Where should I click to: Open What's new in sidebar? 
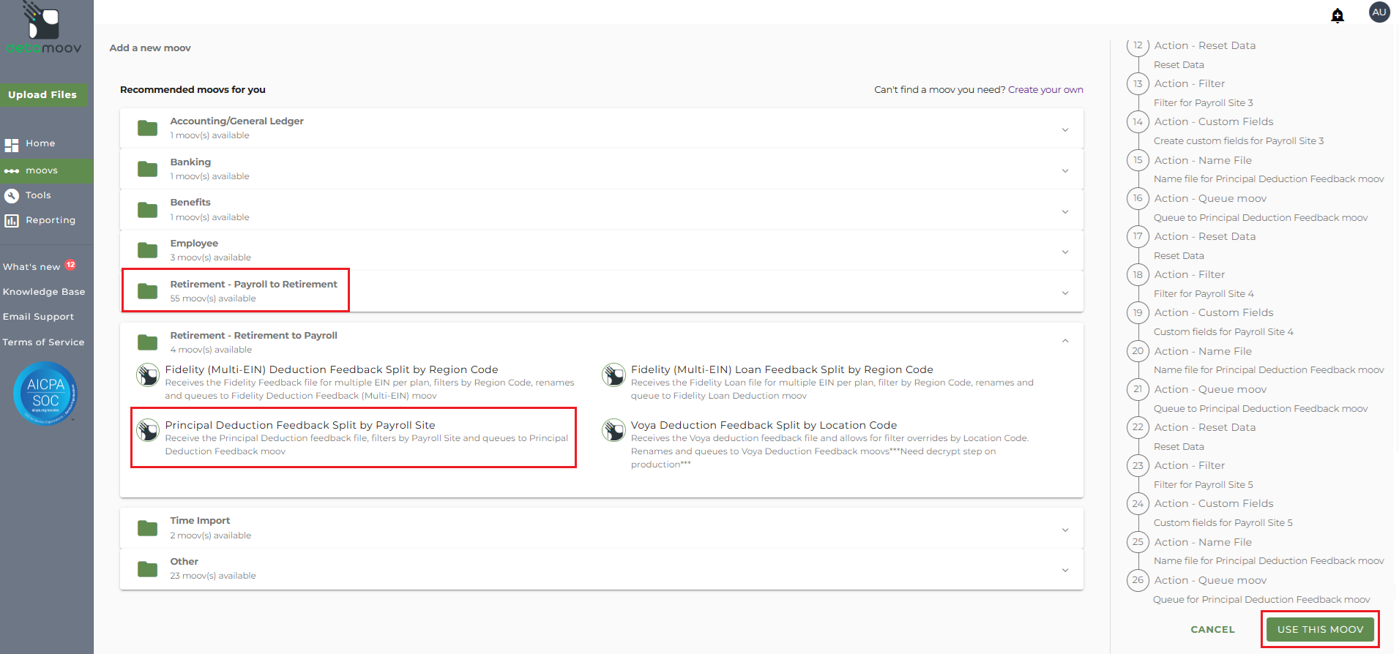point(31,267)
